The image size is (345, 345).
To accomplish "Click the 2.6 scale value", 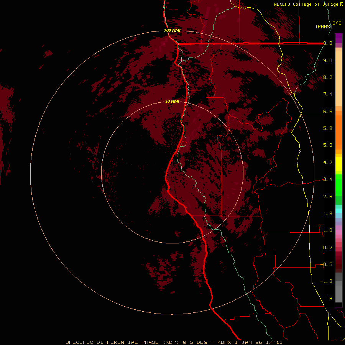I will (328, 197).
